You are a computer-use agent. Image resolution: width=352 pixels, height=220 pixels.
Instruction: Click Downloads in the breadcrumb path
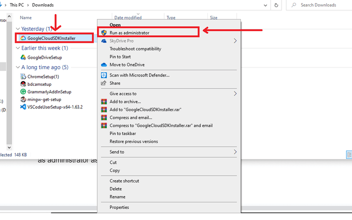(44, 5)
